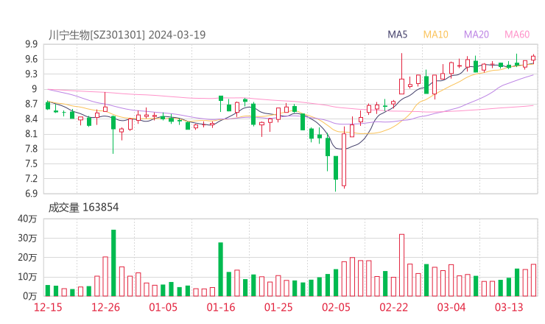
Task: Click the 9.3 price axis label
Action: tap(31, 74)
